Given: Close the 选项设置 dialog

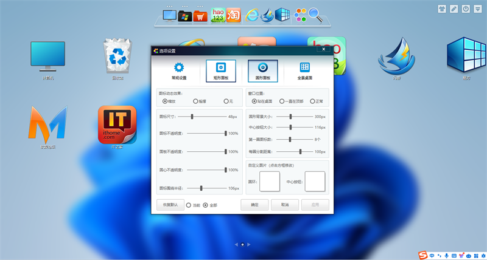Looking at the screenshot, I should [324, 49].
